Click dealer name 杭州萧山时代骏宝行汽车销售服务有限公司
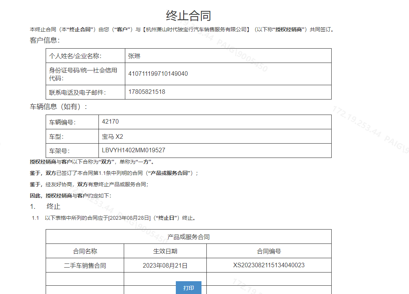 point(196,29)
